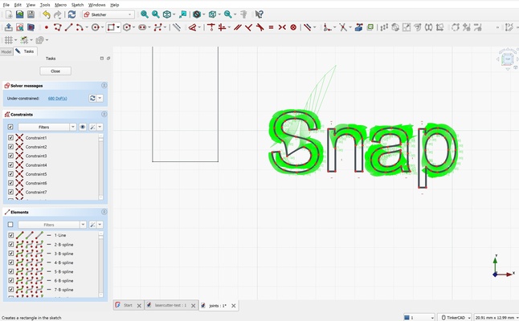This screenshot has width=519, height=321.
Task: Uncheck the Constraint1 checkbox
Action: click(10, 137)
